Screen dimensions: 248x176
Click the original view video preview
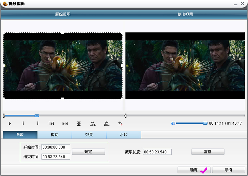[63, 66]
